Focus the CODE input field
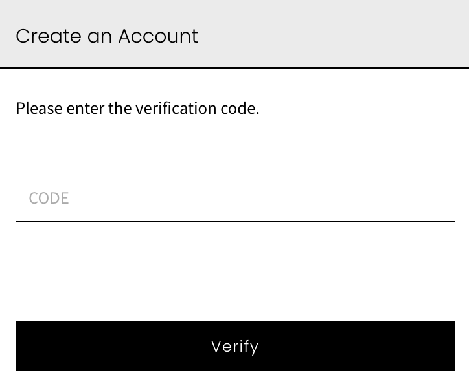The width and height of the screenshot is (469, 388). pyautogui.click(x=234, y=199)
